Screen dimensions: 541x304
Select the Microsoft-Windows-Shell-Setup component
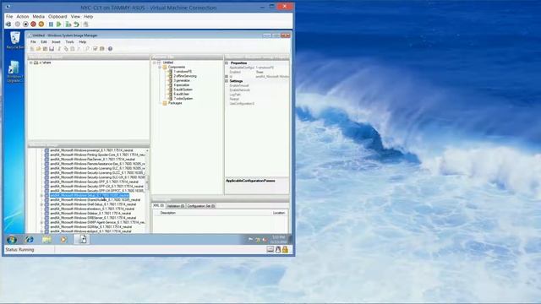coord(93,204)
